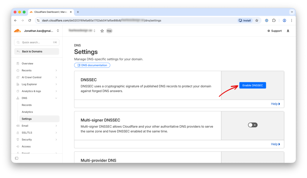
Task: Click Help link in DNSSEC card
Action: [275, 104]
